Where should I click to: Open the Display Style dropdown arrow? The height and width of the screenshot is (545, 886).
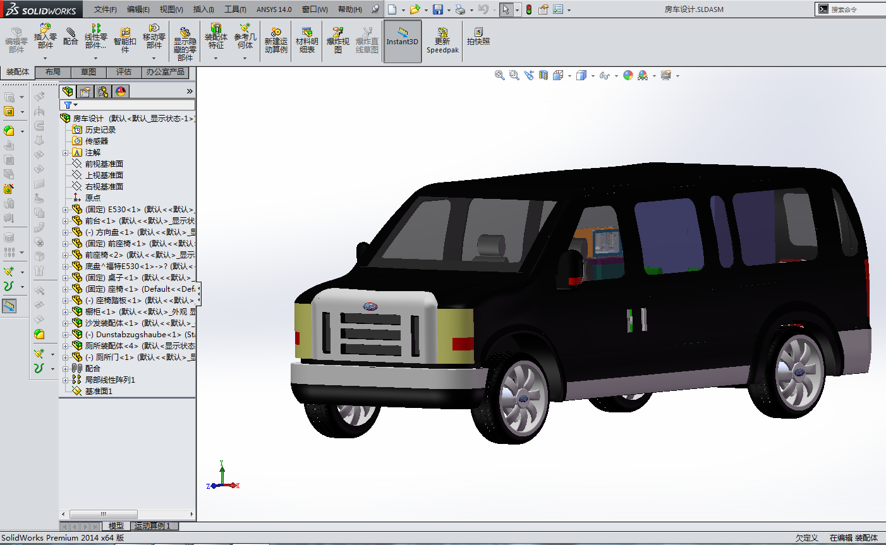(x=593, y=76)
